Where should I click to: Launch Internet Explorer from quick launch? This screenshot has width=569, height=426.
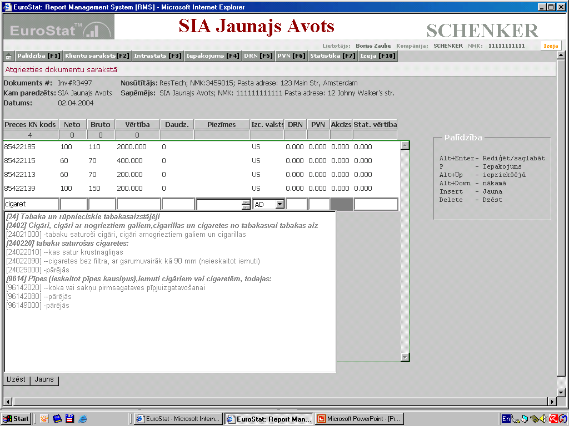pos(83,419)
